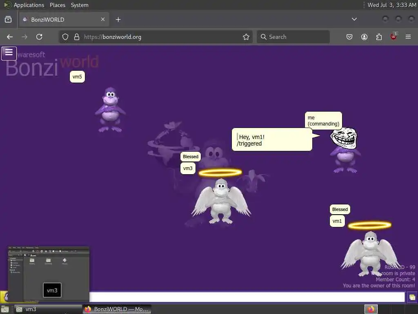This screenshot has width=418, height=314.
Task: Click the troll-face Bonzi character
Action: tap(345, 150)
